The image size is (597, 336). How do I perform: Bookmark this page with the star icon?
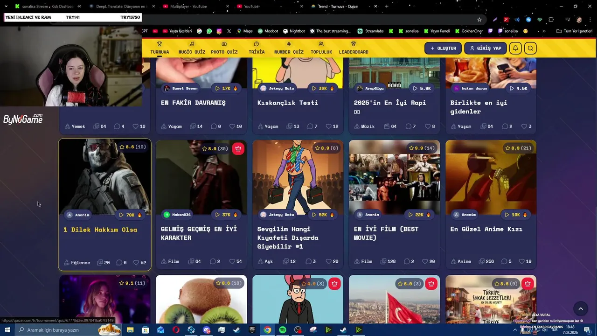(x=479, y=20)
